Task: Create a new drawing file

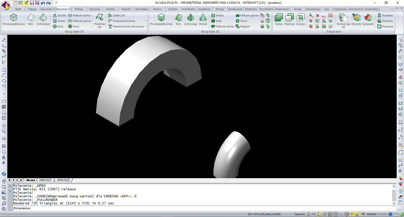Action: [15, 3]
